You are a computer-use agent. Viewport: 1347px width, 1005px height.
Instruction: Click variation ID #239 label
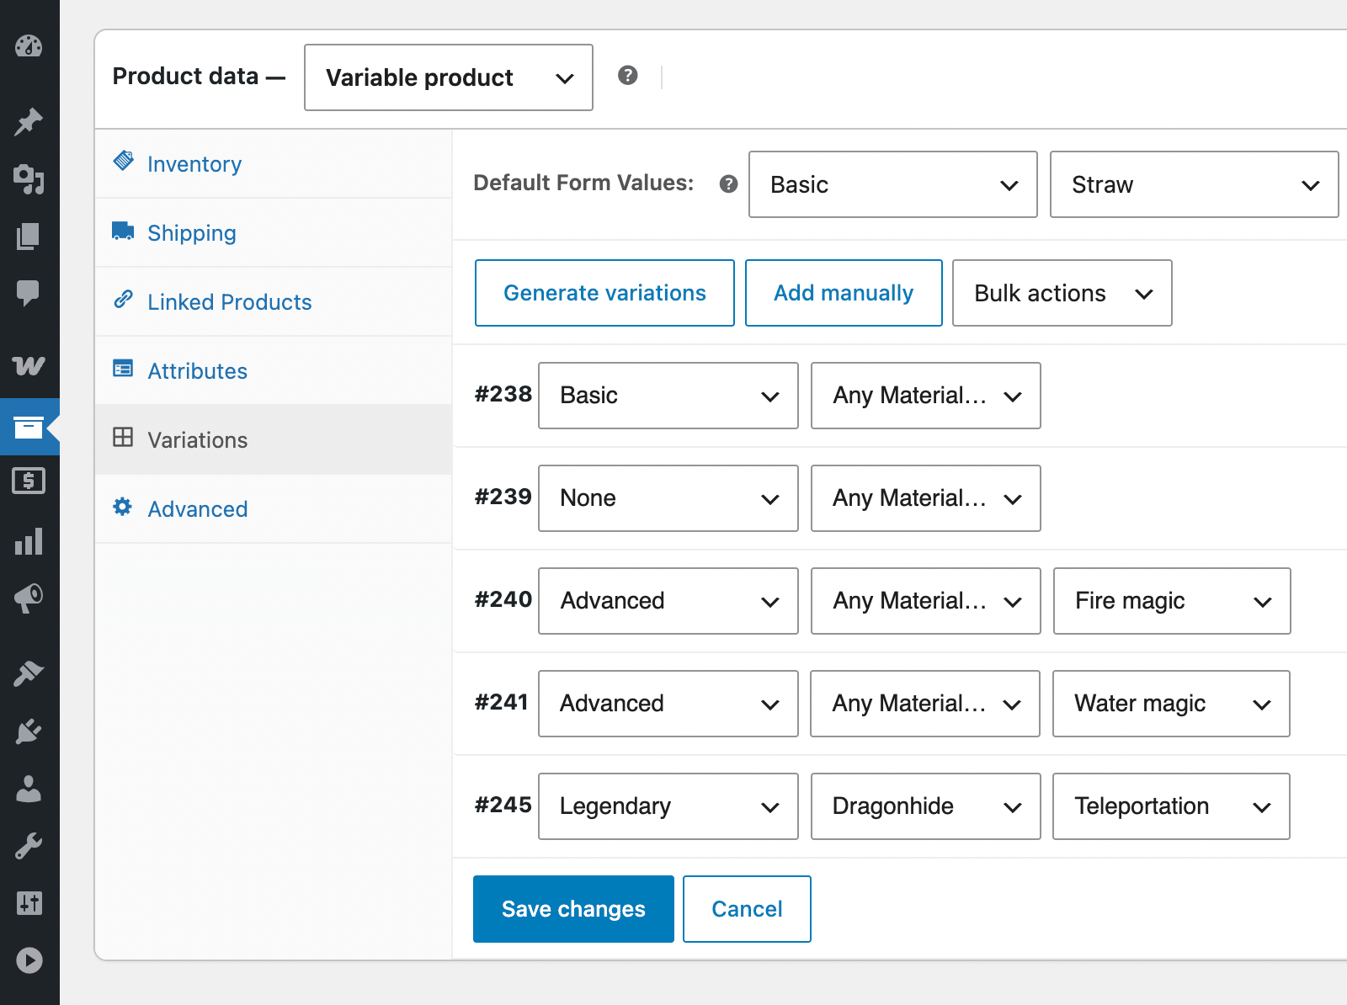503,497
